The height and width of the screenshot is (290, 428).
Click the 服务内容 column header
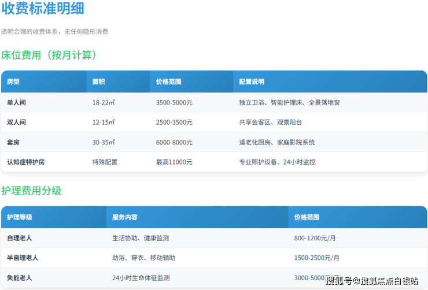[x=125, y=217]
